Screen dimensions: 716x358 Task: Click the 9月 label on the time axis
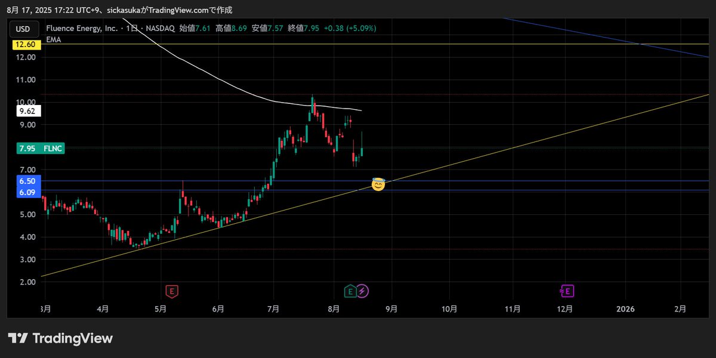pos(391,309)
